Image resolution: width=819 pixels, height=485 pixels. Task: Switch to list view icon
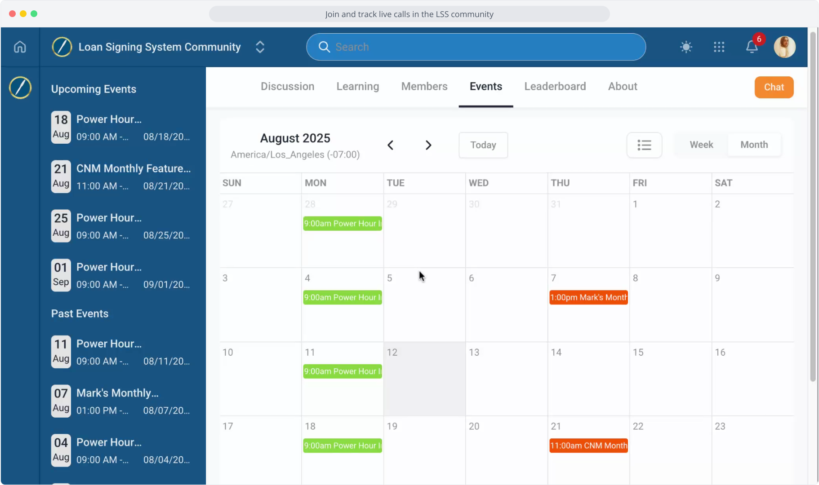tap(644, 145)
